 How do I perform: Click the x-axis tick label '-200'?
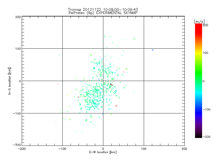click(x=22, y=149)
